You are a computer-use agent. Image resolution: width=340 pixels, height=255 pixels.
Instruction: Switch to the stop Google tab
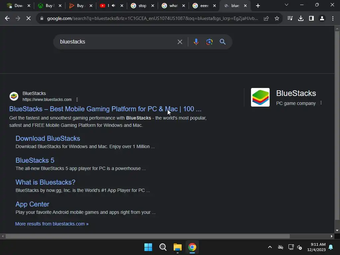click(139, 6)
